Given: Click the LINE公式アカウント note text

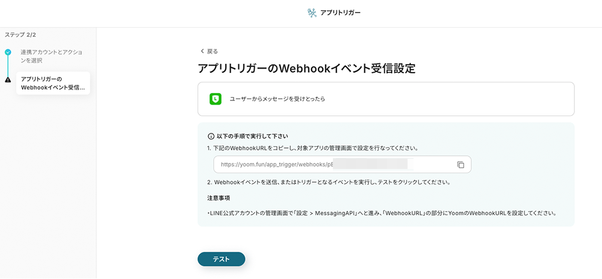Looking at the screenshot, I should [382, 213].
